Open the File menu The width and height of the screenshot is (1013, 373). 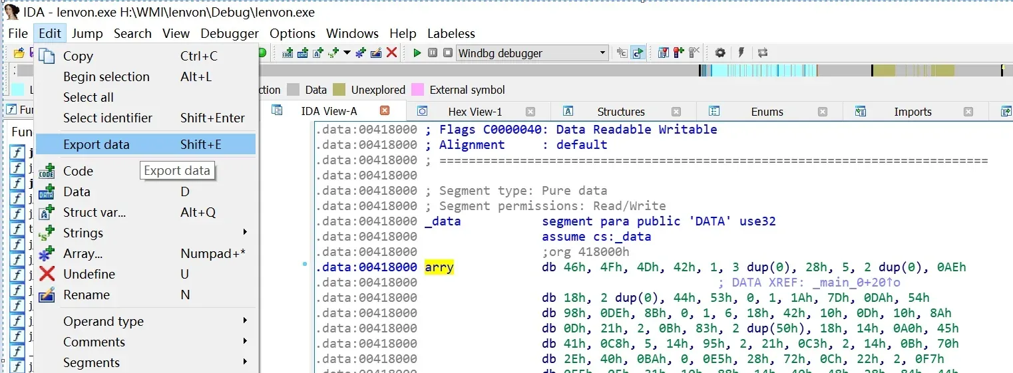point(18,33)
